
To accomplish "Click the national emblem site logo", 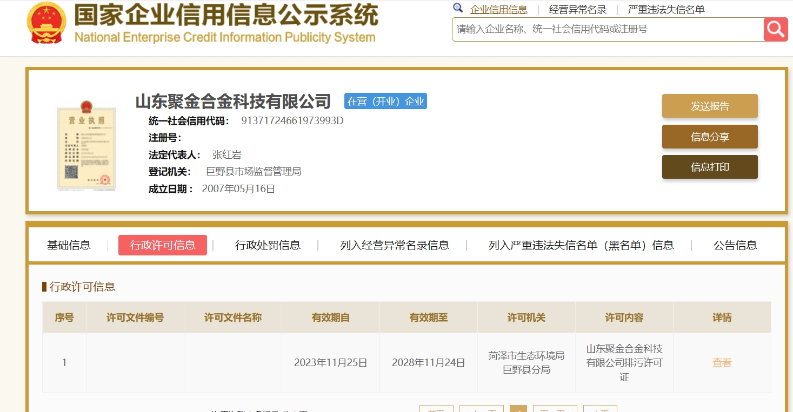I will pyautogui.click(x=46, y=23).
